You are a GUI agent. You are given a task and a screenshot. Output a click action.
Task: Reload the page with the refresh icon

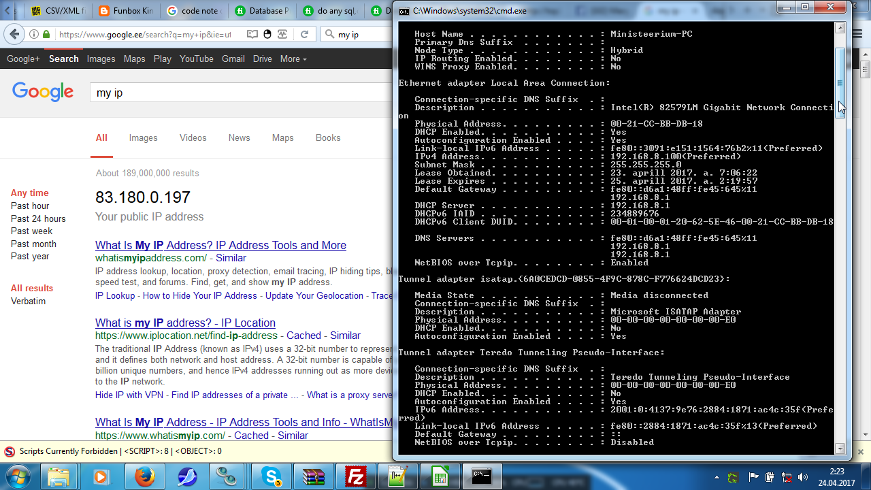point(304,34)
